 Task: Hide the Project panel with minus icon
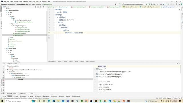point(46,7)
